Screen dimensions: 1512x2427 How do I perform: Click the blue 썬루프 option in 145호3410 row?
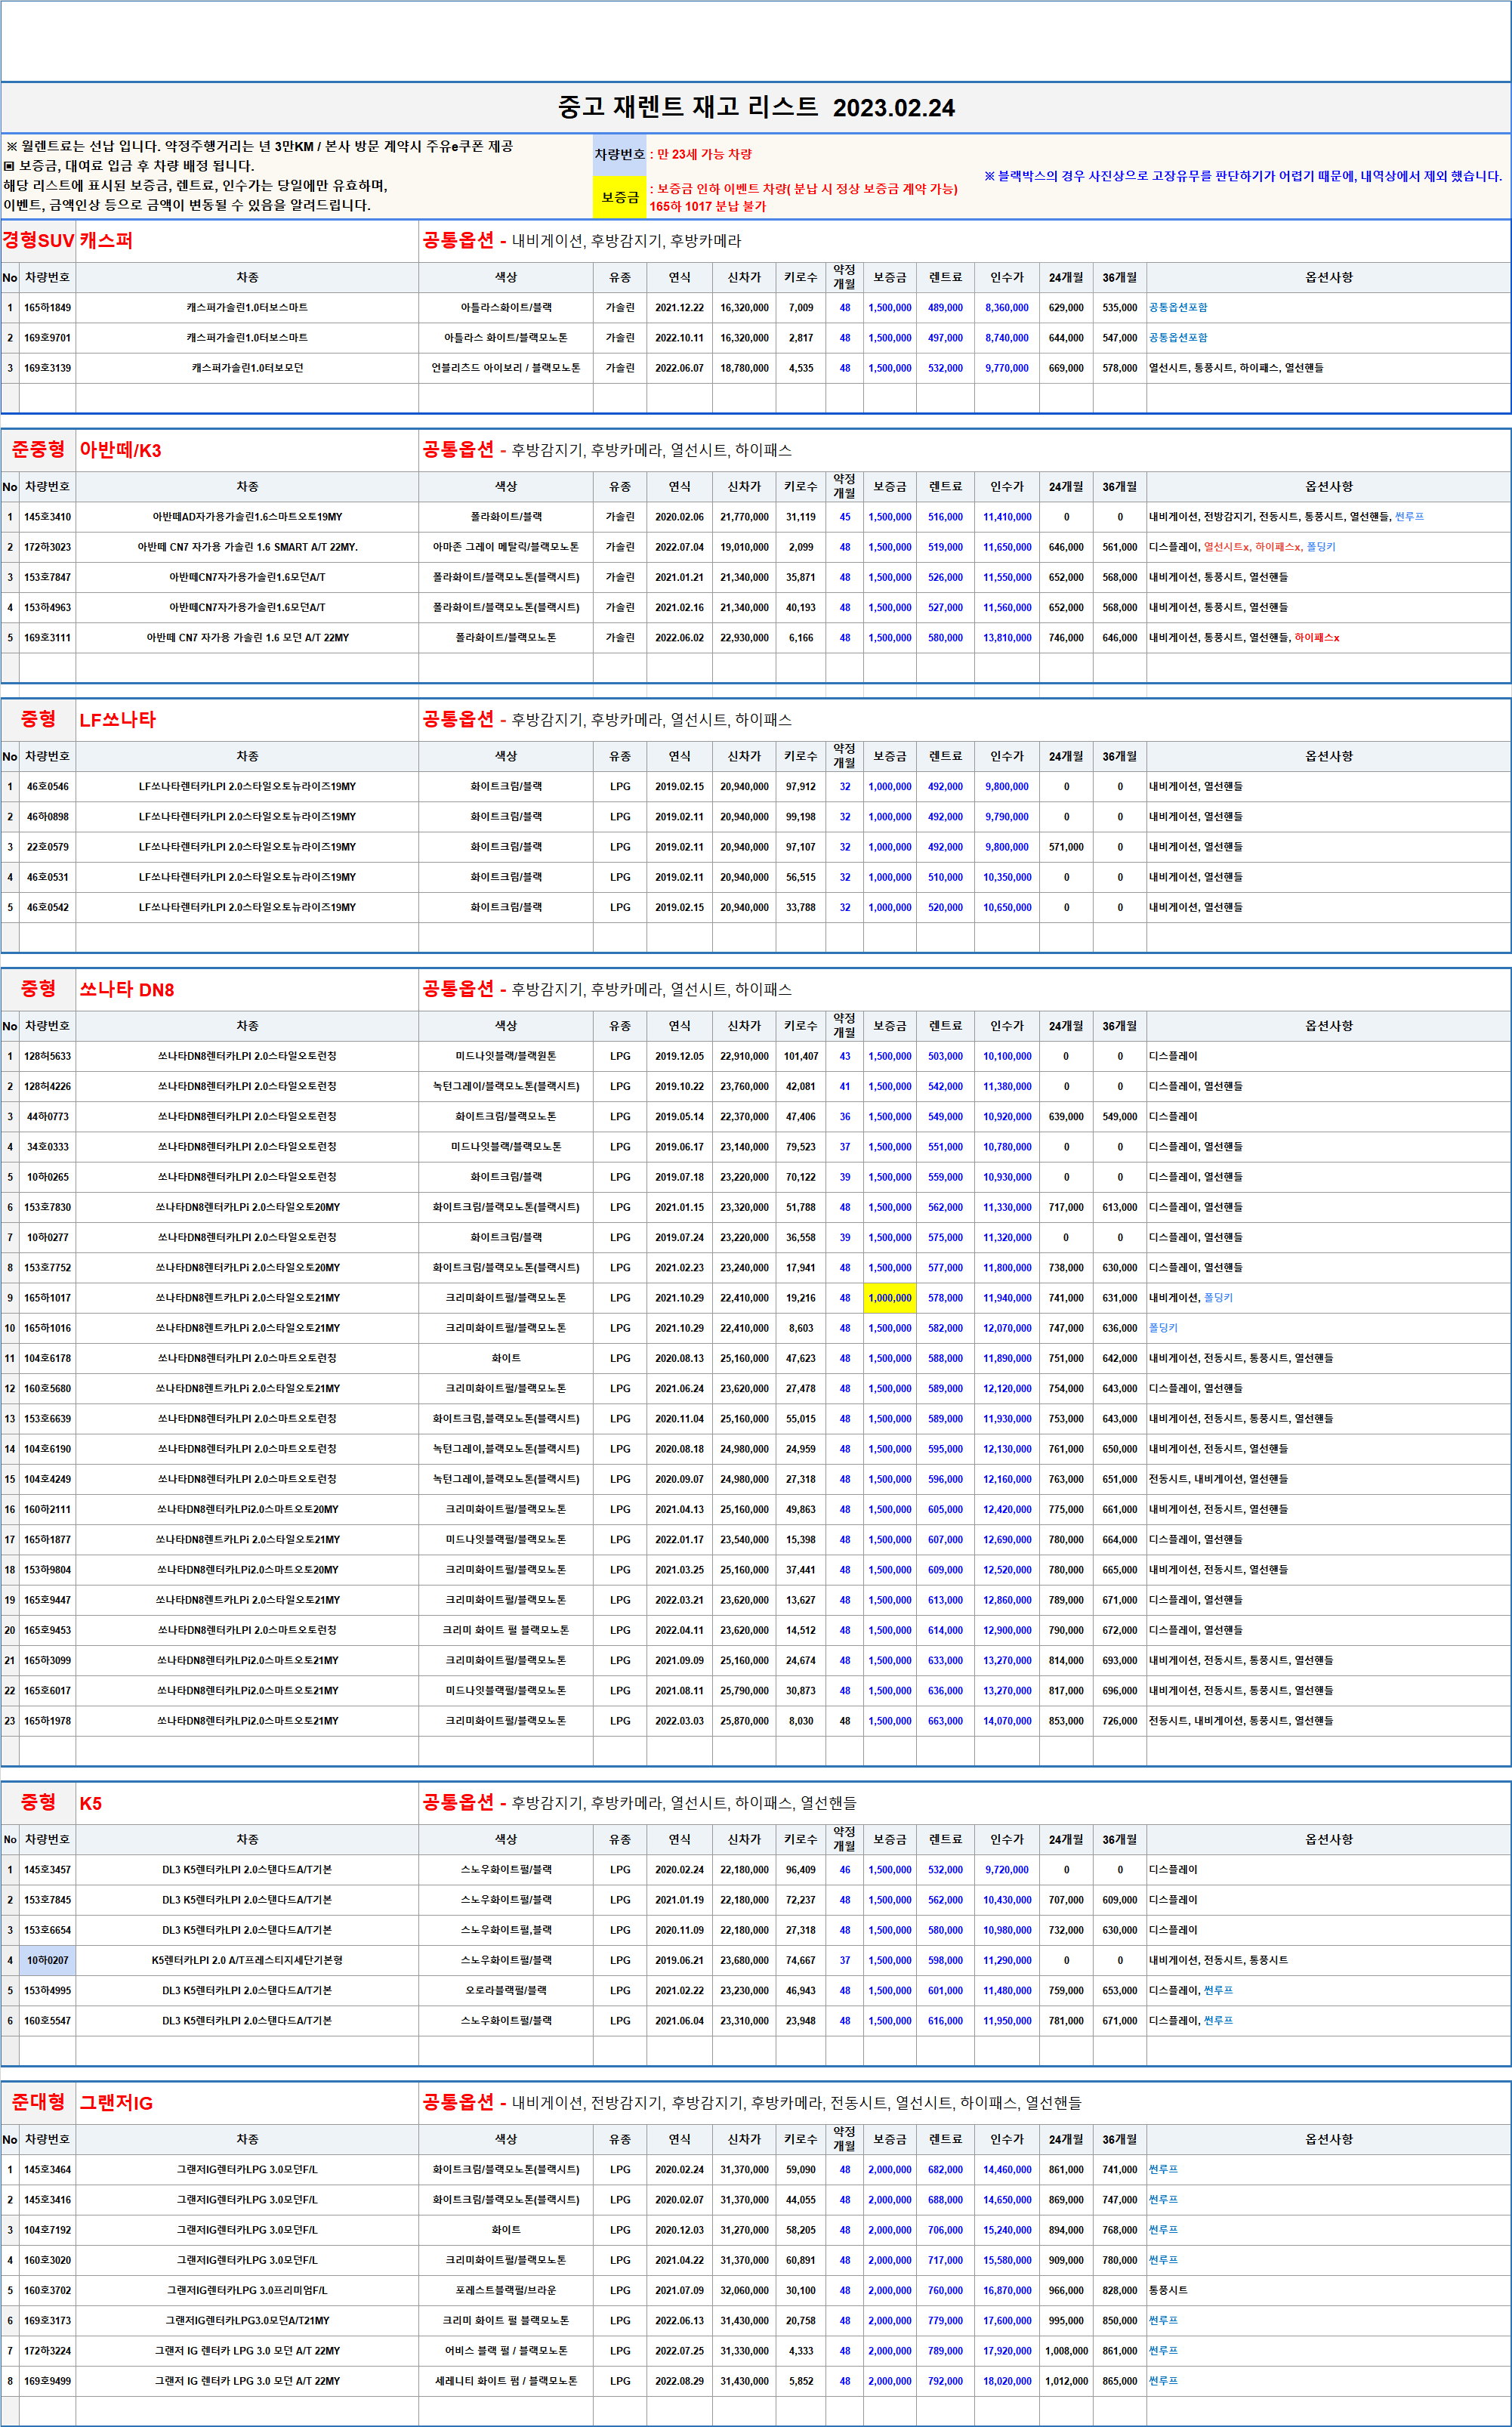(x=1409, y=517)
